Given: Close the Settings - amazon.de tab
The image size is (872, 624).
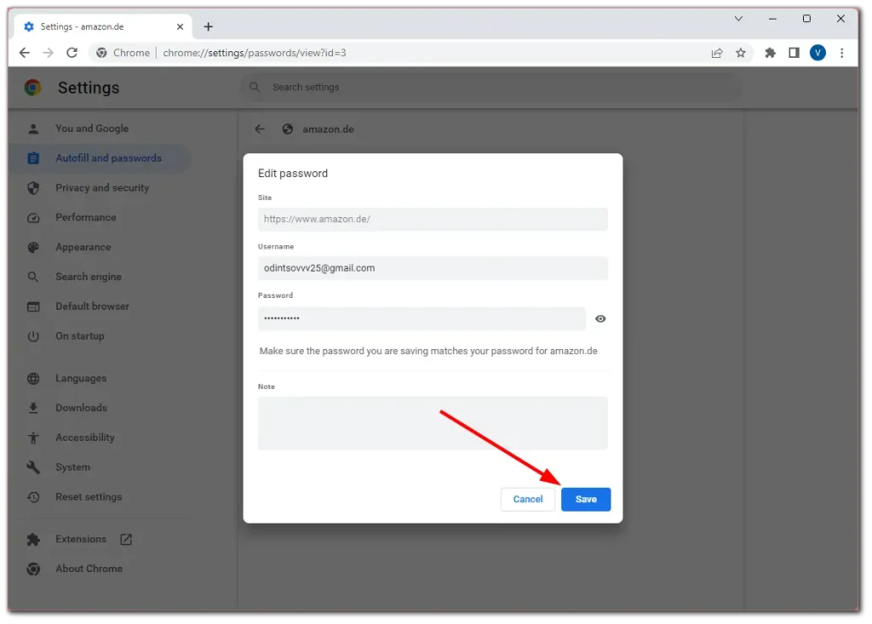Looking at the screenshot, I should tap(180, 26).
